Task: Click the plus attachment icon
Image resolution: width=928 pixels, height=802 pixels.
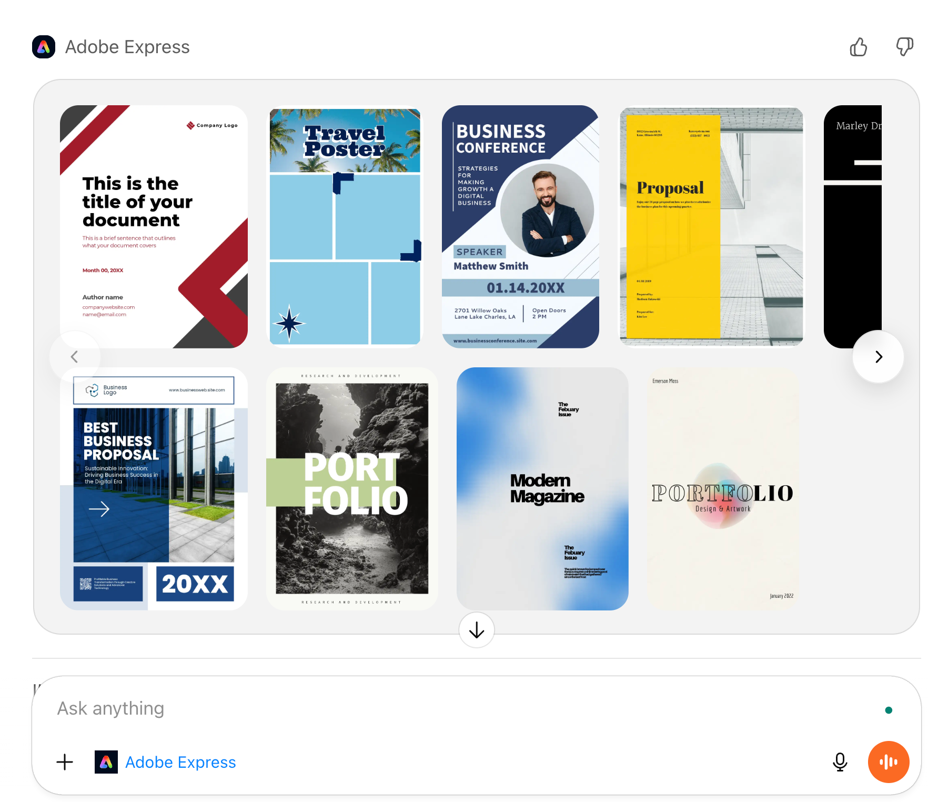Action: (65, 761)
